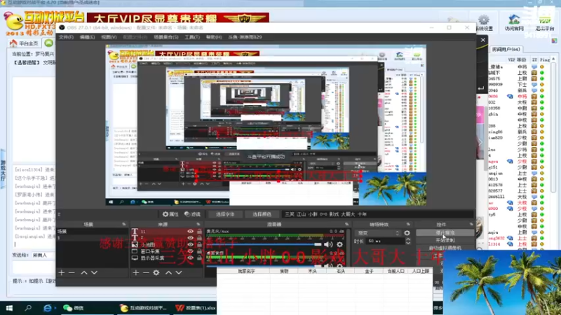Hide text source 11 with eye icon
The image size is (561, 315).
tap(190, 232)
